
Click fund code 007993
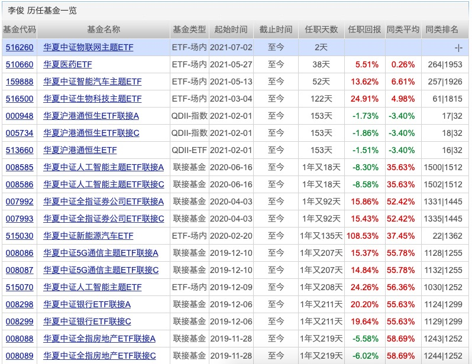tap(20, 219)
